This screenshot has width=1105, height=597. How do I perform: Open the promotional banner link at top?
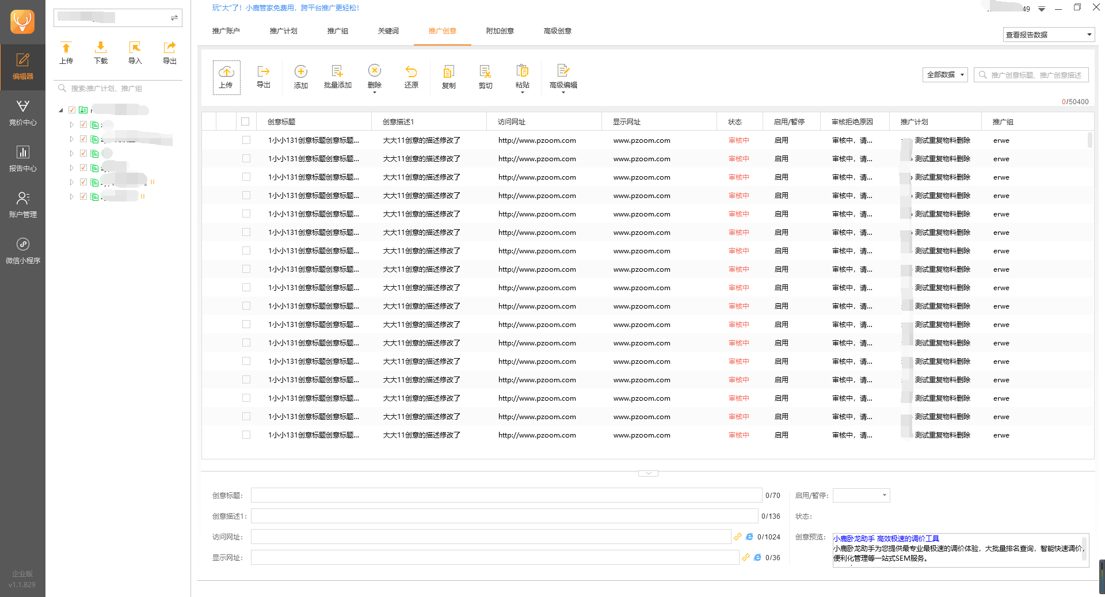(x=285, y=8)
